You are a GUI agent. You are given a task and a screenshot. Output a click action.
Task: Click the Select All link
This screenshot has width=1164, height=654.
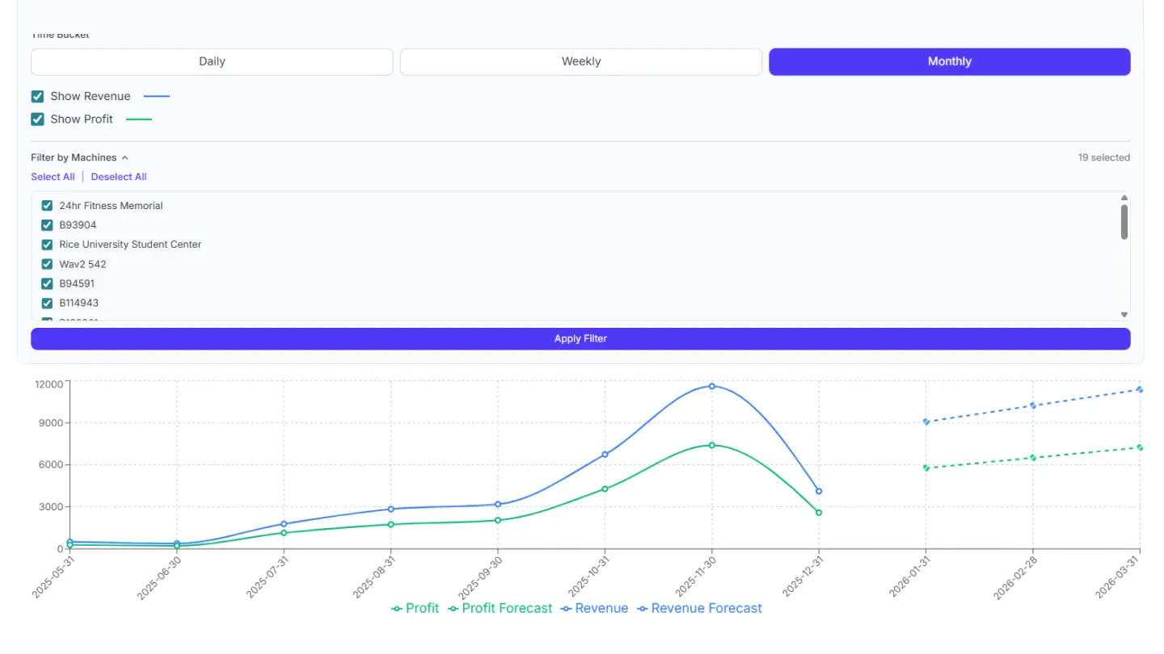click(x=53, y=176)
